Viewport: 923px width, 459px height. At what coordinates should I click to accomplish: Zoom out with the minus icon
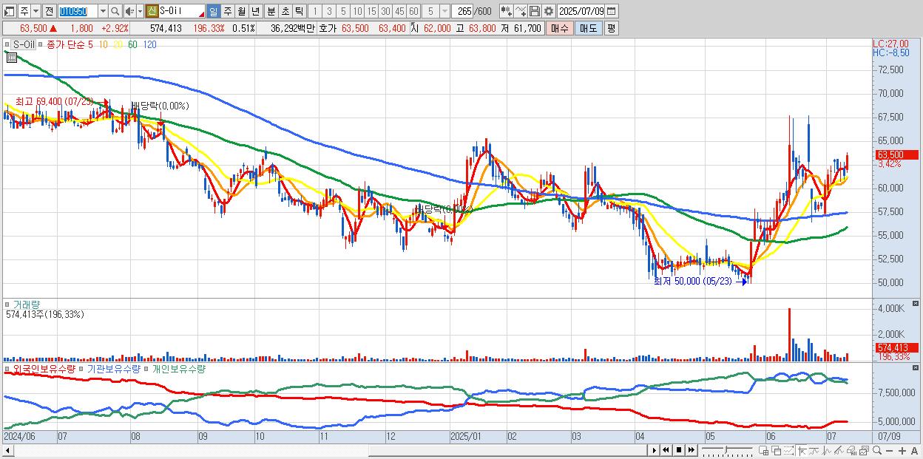889,450
